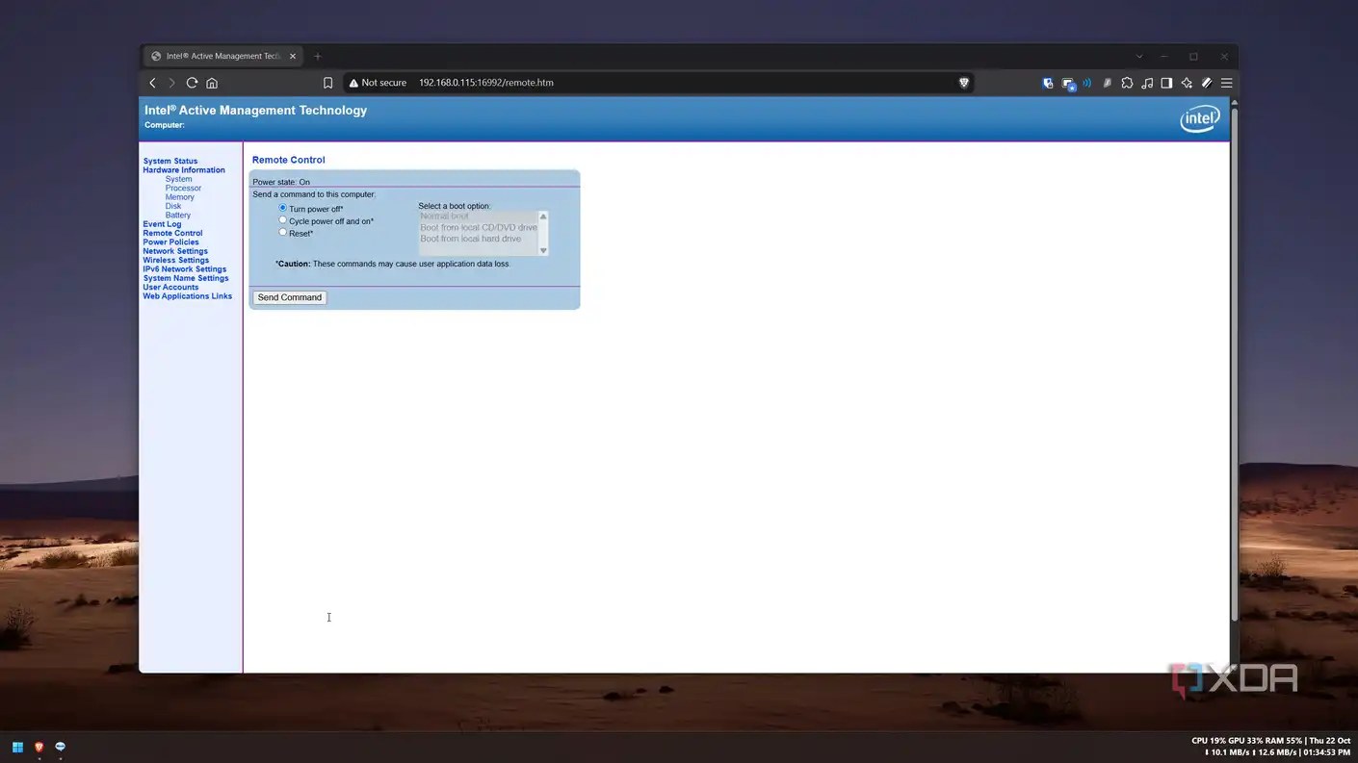Screen dimensions: 1358x763
Task: Open the Disk hardware page
Action: click(x=173, y=206)
